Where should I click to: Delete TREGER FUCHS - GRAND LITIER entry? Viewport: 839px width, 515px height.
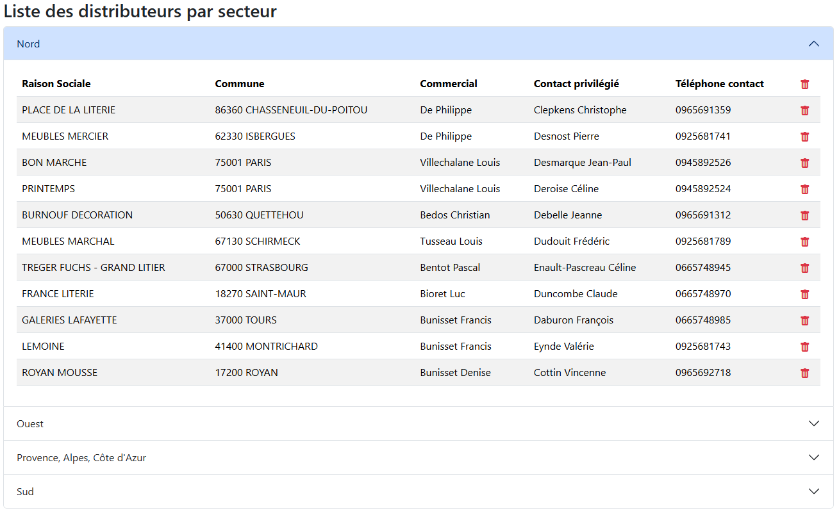805,268
